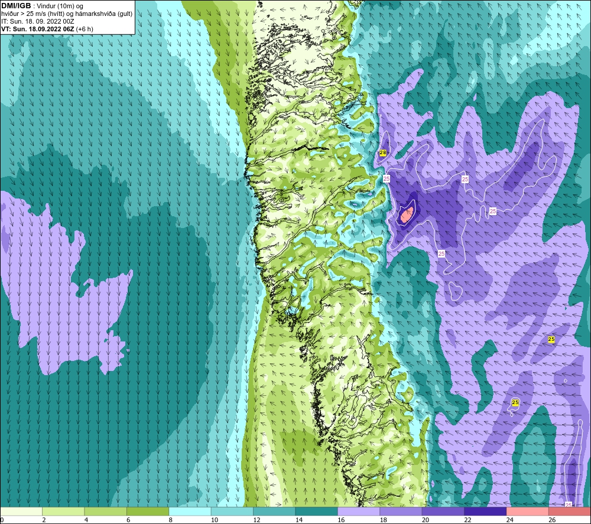Click legend scale tick label '6'
This screenshot has width=591, height=524.
128,520
